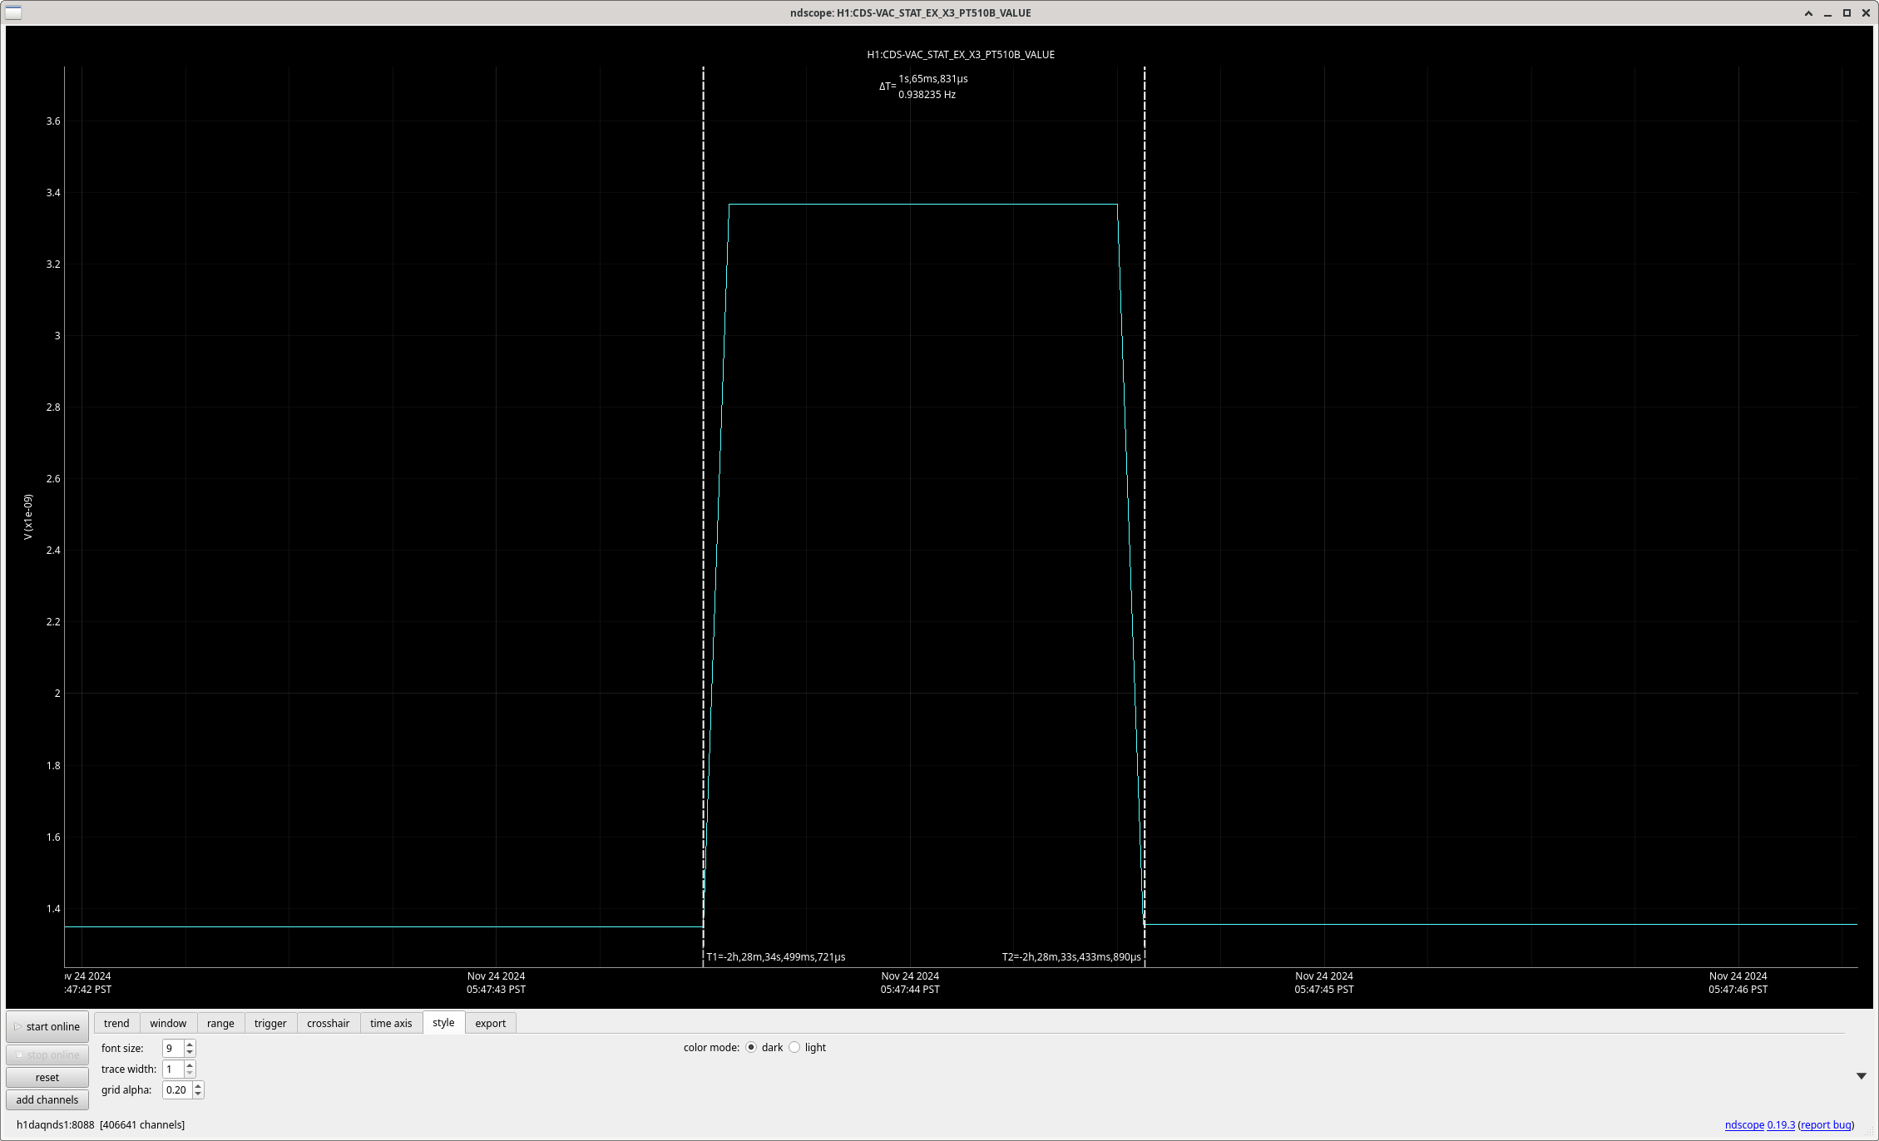Click the 05:47:46 PST time axis label
Image resolution: width=1879 pixels, height=1141 pixels.
tap(1738, 990)
